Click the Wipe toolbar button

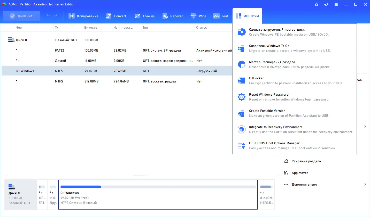click(198, 16)
